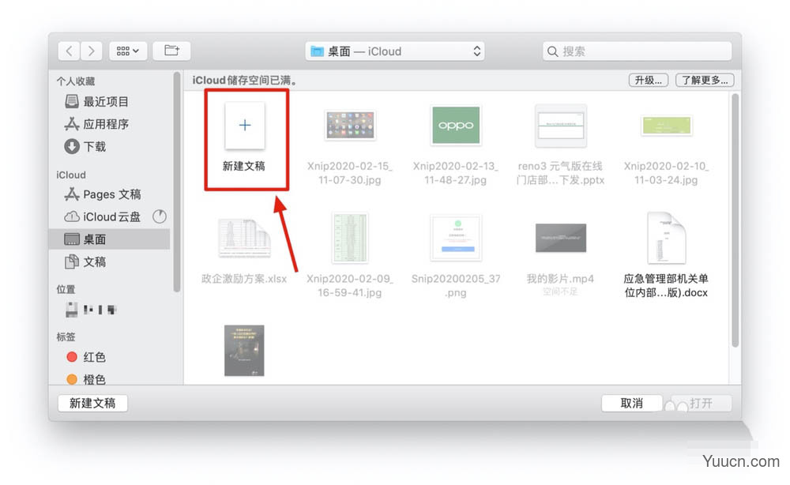790x485 pixels.
Task: Select Xnip2020-02-09_16-59-41.jpg thumbnail
Action: (x=350, y=238)
